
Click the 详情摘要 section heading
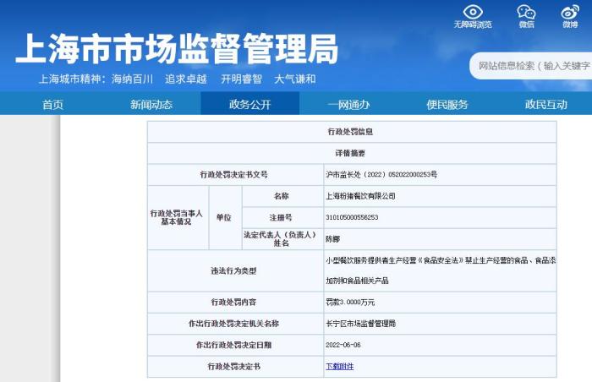(351, 153)
